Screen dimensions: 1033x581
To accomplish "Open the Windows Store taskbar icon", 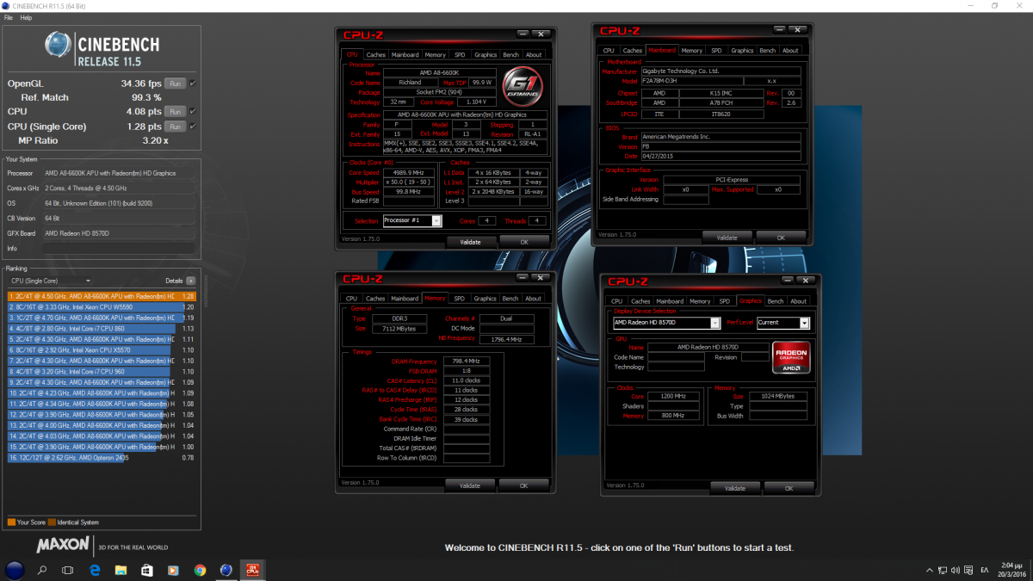I will pyautogui.click(x=147, y=570).
